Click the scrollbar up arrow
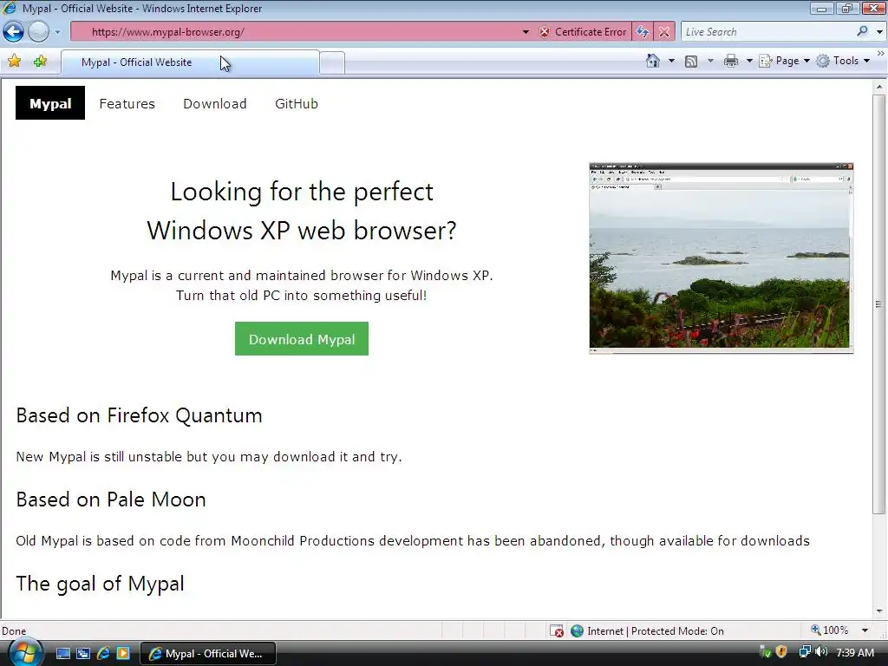 pos(879,88)
